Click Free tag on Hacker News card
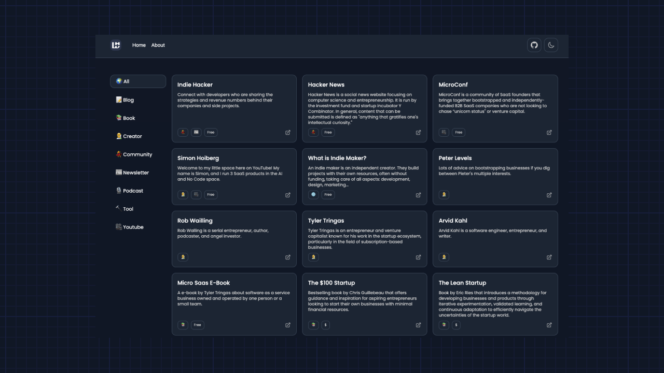 click(328, 133)
